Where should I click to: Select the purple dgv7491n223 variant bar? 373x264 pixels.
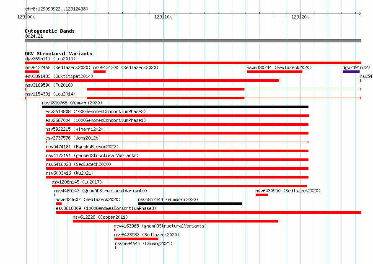[x=351, y=72]
